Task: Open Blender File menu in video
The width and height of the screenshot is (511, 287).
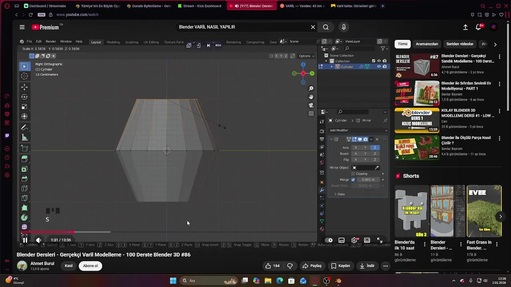Action: coord(29,41)
